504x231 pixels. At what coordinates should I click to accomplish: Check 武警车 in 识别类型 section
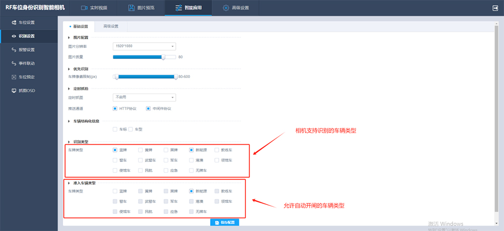tap(140, 160)
